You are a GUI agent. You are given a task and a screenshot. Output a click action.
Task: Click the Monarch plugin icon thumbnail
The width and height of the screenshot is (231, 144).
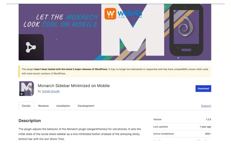(x=27, y=88)
